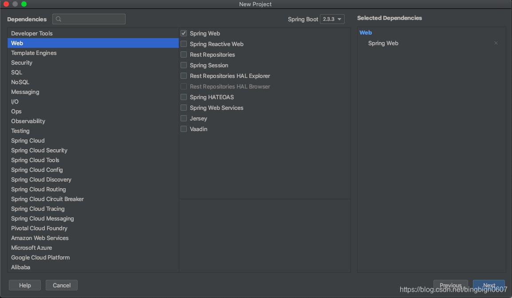Enable the Jersey dependency checkbox
The width and height of the screenshot is (512, 298).
(184, 118)
